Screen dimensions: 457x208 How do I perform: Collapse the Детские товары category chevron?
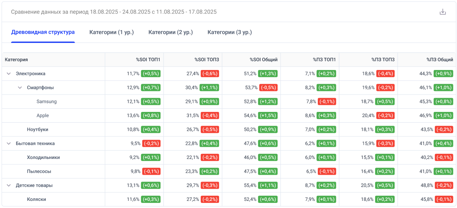[x=9, y=185]
